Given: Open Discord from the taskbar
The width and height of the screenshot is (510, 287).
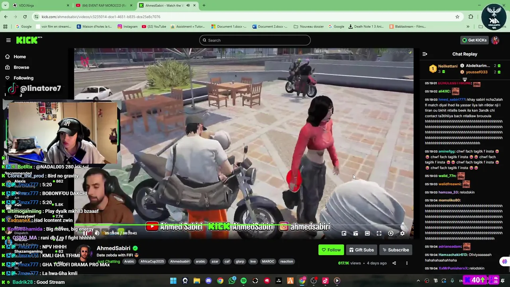Looking at the screenshot, I should (x=208, y=281).
